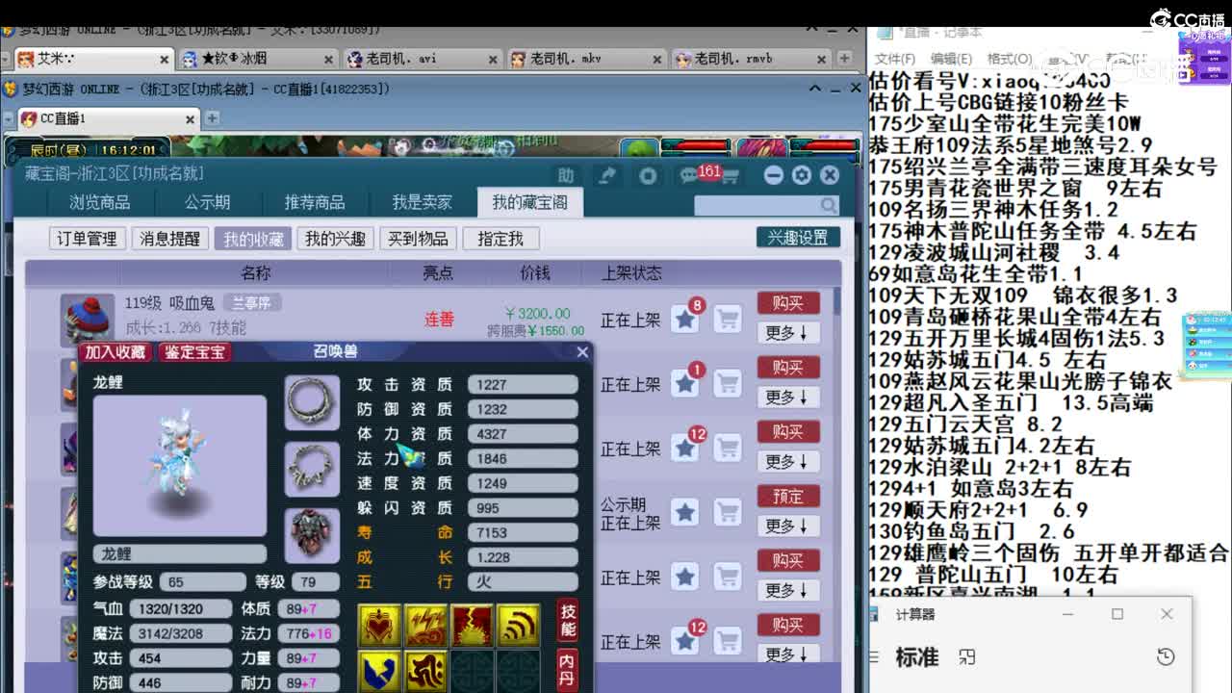Toggle favorite star in the 公示期 row
The width and height of the screenshot is (1232, 693).
click(x=685, y=513)
